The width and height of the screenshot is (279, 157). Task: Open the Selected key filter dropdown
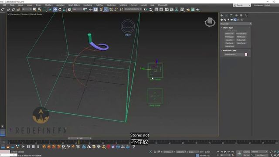pyautogui.click(x=259, y=152)
